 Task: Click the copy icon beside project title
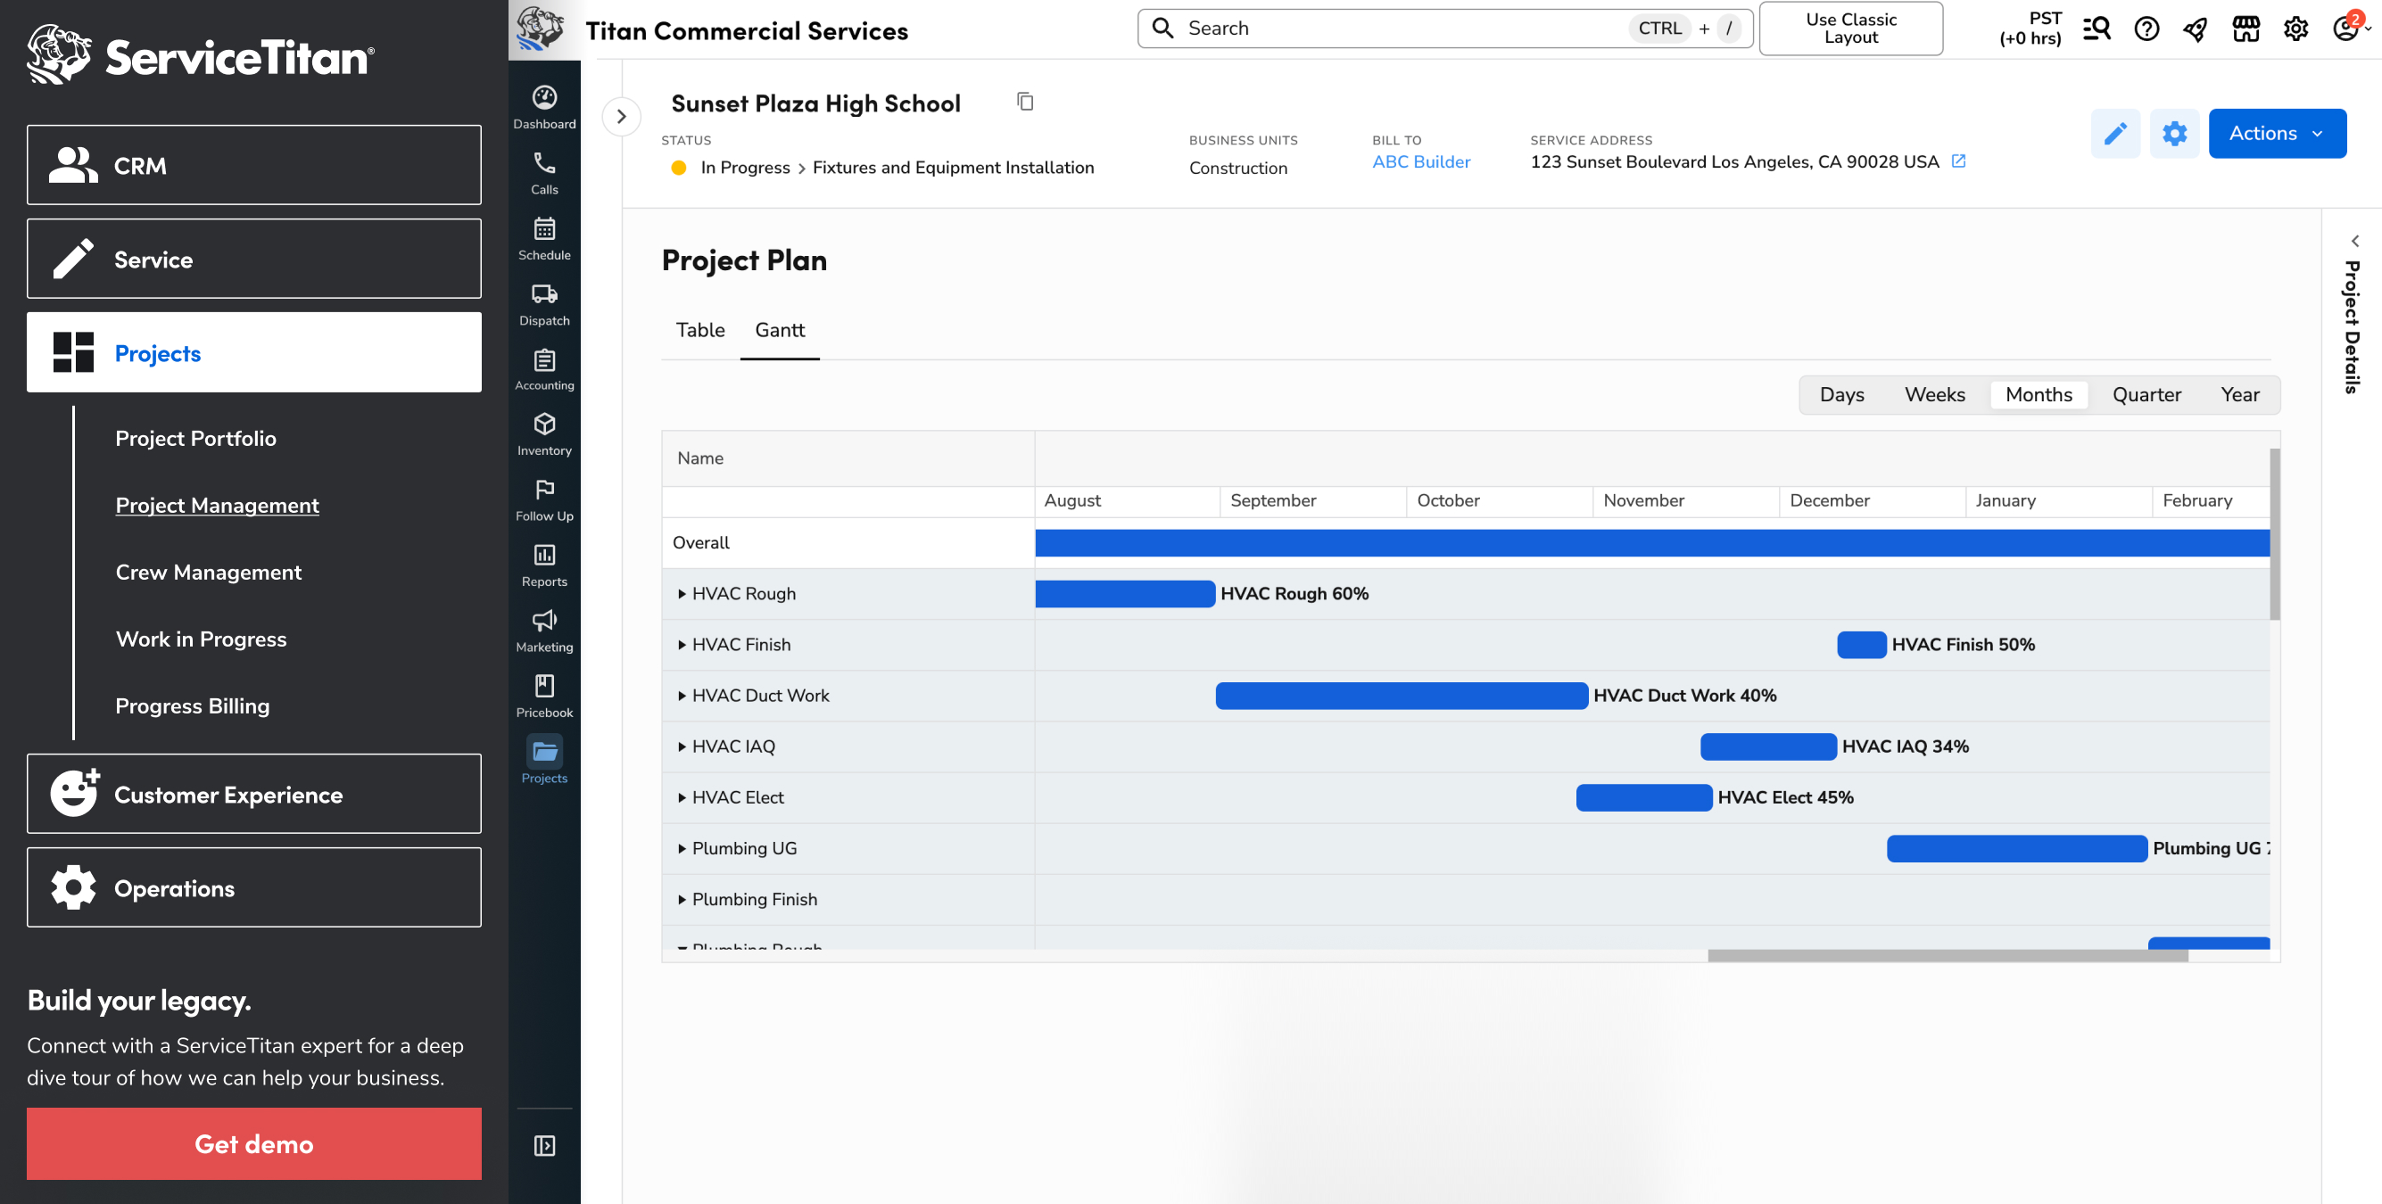point(1024,102)
